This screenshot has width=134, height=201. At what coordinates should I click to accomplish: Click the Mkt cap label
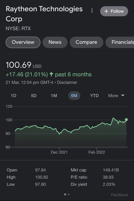click(x=79, y=170)
